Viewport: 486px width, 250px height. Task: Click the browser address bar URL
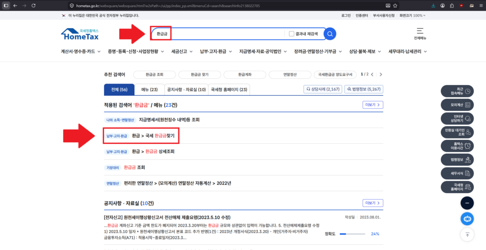pyautogui.click(x=168, y=6)
